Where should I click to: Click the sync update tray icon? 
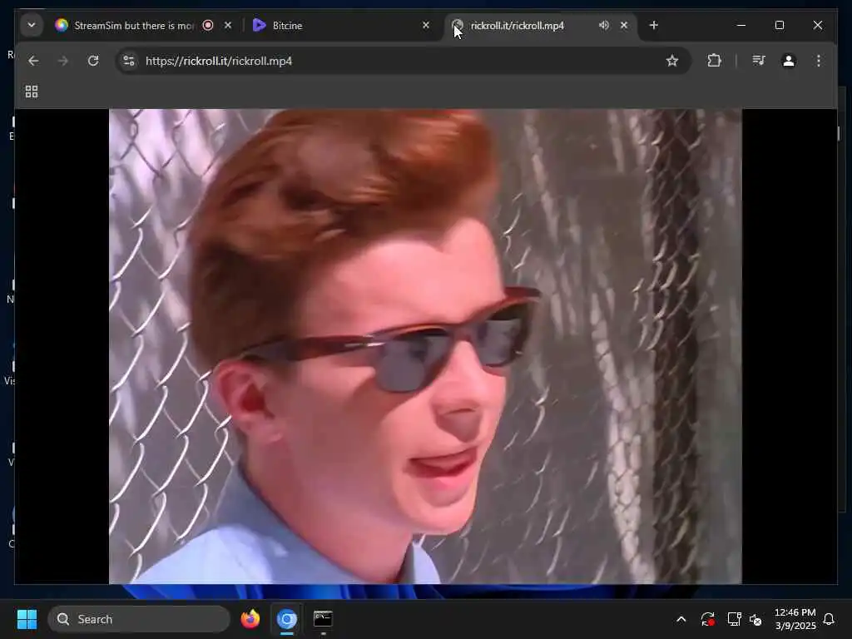(x=708, y=619)
